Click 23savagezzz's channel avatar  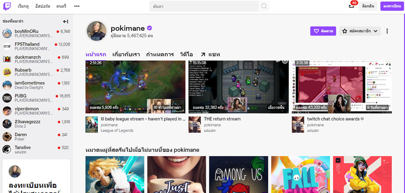tap(7, 124)
